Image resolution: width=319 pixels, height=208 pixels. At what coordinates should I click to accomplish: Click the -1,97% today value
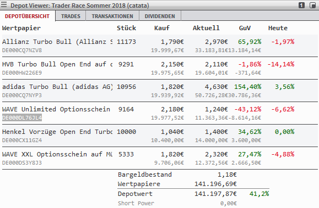(283, 42)
